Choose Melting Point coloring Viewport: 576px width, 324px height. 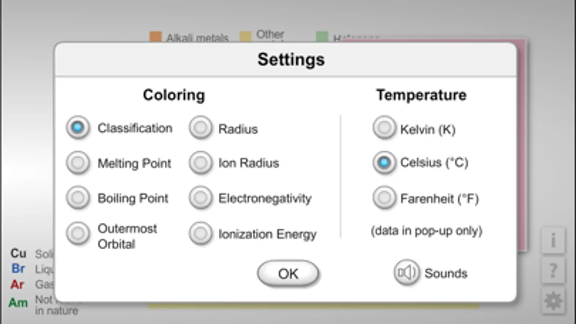(x=77, y=163)
